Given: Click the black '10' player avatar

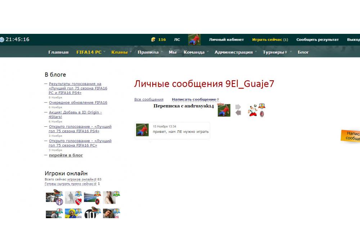Looking at the screenshot, I should point(90,214).
